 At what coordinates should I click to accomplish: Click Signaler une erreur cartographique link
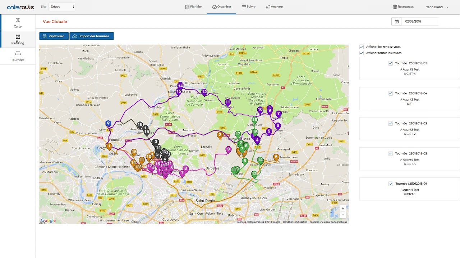pos(329,222)
